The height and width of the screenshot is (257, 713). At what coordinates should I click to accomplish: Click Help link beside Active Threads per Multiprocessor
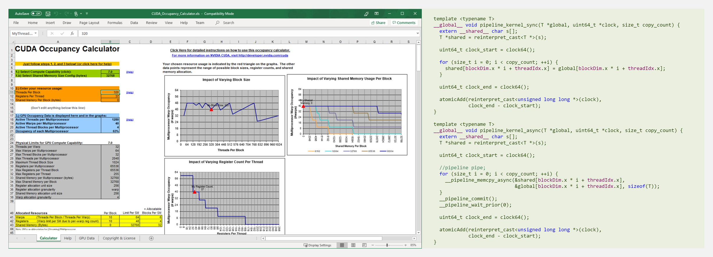(130, 120)
